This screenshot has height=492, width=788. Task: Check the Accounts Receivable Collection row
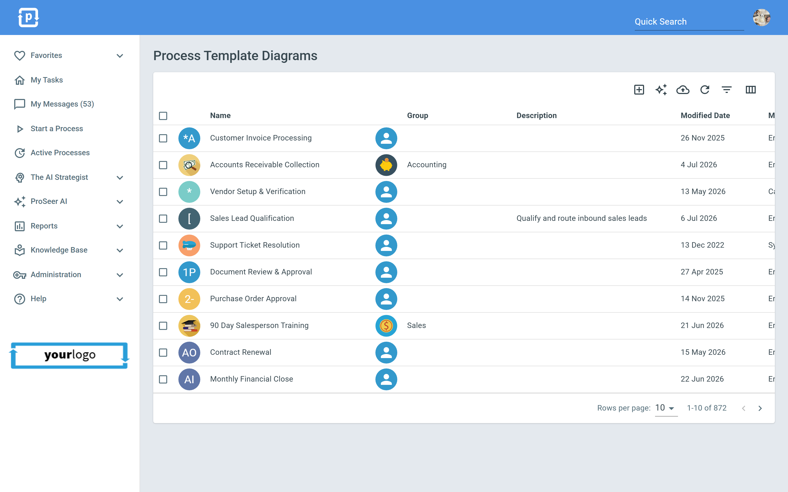pos(163,165)
